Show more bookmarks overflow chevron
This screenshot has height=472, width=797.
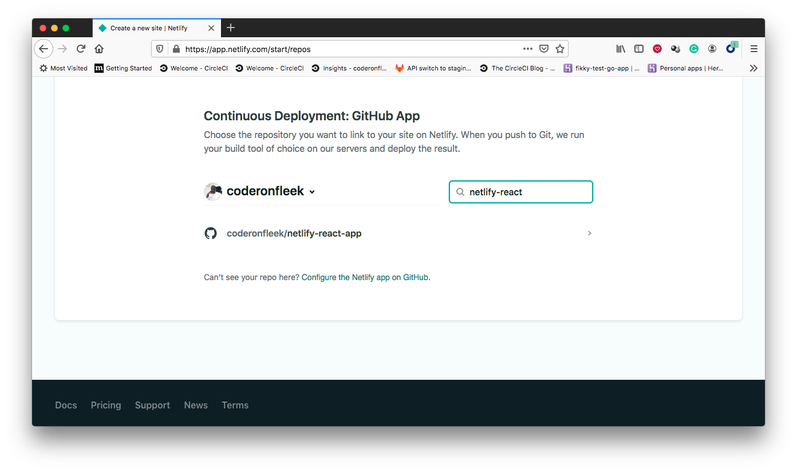pos(753,68)
